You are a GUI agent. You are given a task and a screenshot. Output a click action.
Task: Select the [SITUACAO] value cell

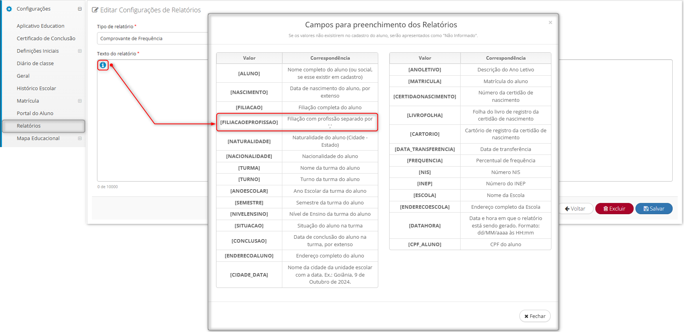pyautogui.click(x=249, y=225)
